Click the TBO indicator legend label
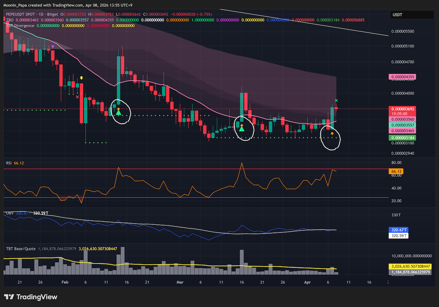 coord(10,20)
